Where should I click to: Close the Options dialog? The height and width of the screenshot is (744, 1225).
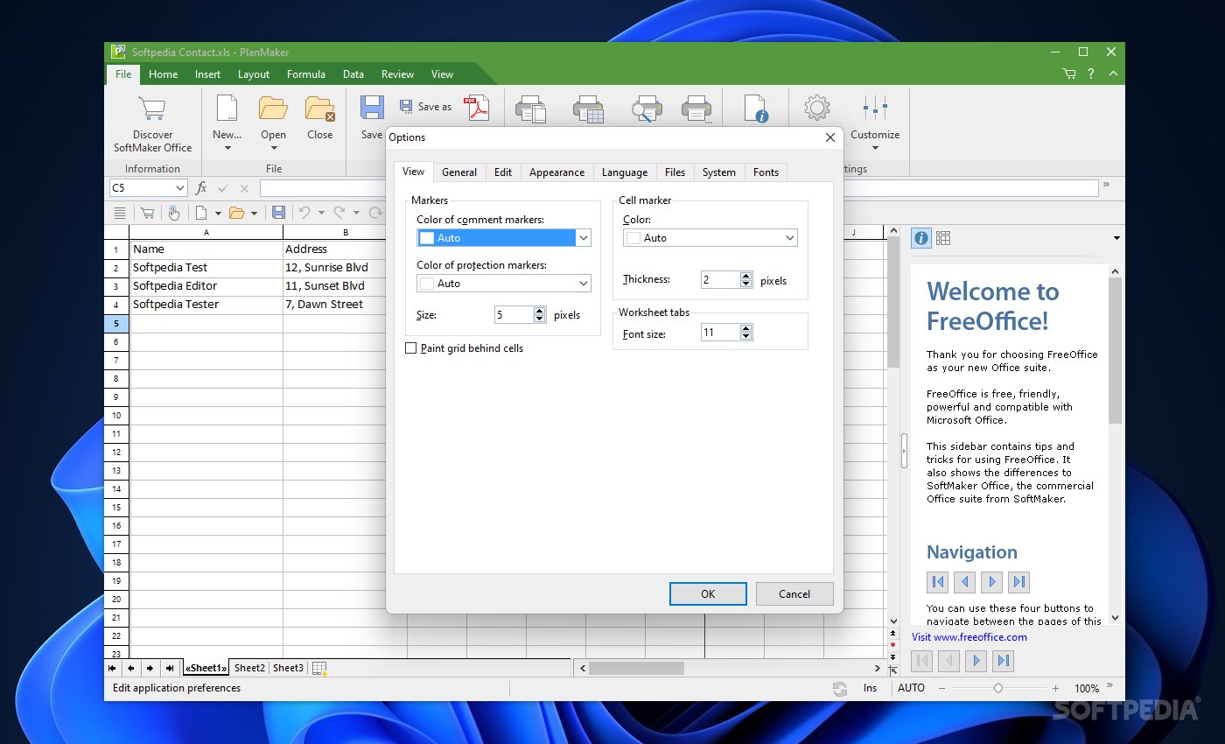coord(830,137)
